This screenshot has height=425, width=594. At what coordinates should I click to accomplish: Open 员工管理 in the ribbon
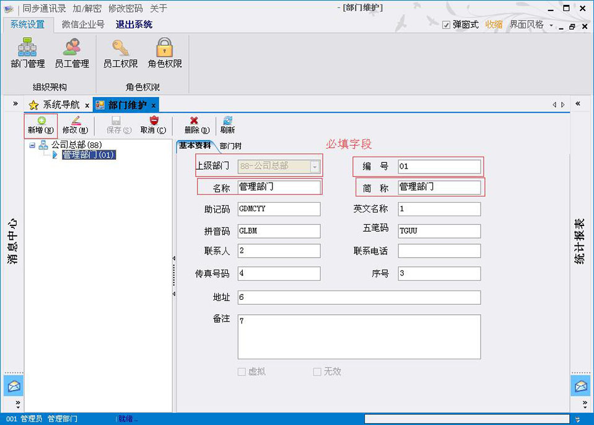(72, 53)
